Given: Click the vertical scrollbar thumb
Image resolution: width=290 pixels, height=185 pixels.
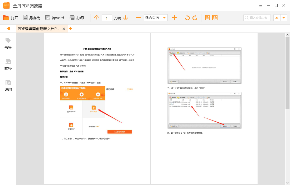Looking at the screenshot, I should (x=287, y=73).
